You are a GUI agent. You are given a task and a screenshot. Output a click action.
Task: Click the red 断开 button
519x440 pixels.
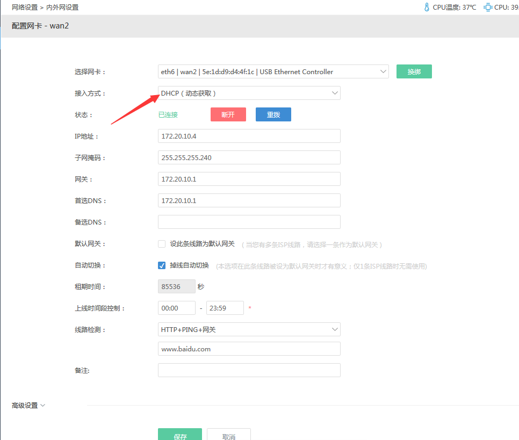[228, 114]
